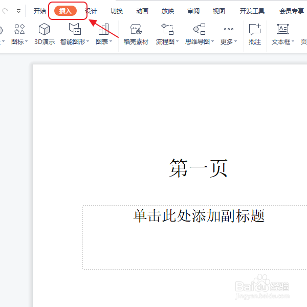Click the 智能图形 icon

pyautogui.click(x=75, y=29)
